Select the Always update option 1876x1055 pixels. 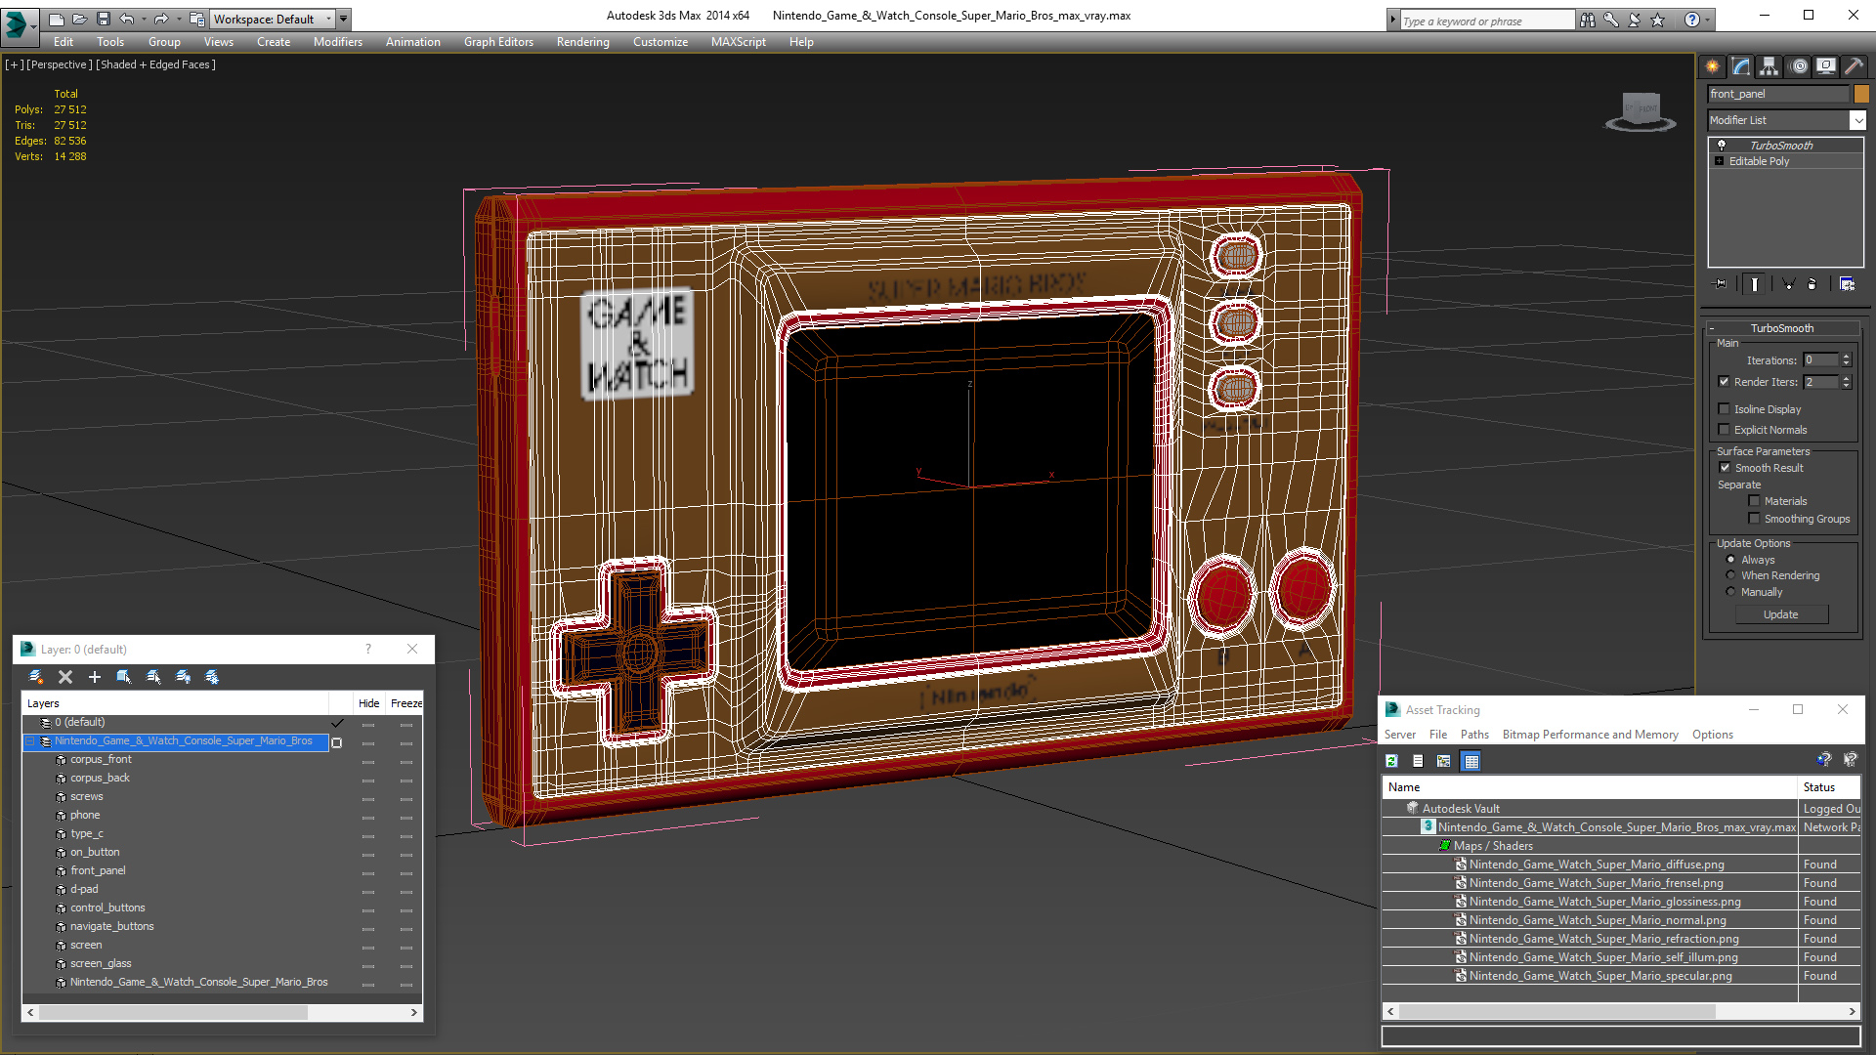[x=1731, y=560]
